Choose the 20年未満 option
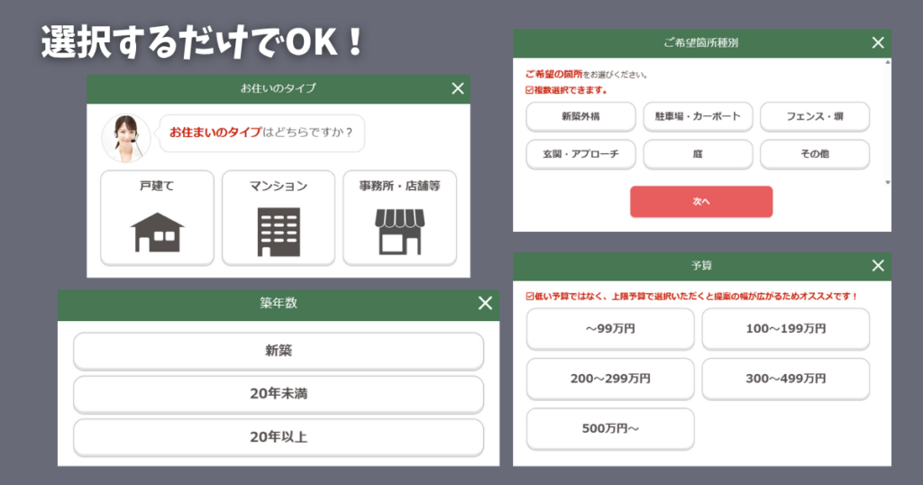The image size is (923, 485). click(x=278, y=394)
